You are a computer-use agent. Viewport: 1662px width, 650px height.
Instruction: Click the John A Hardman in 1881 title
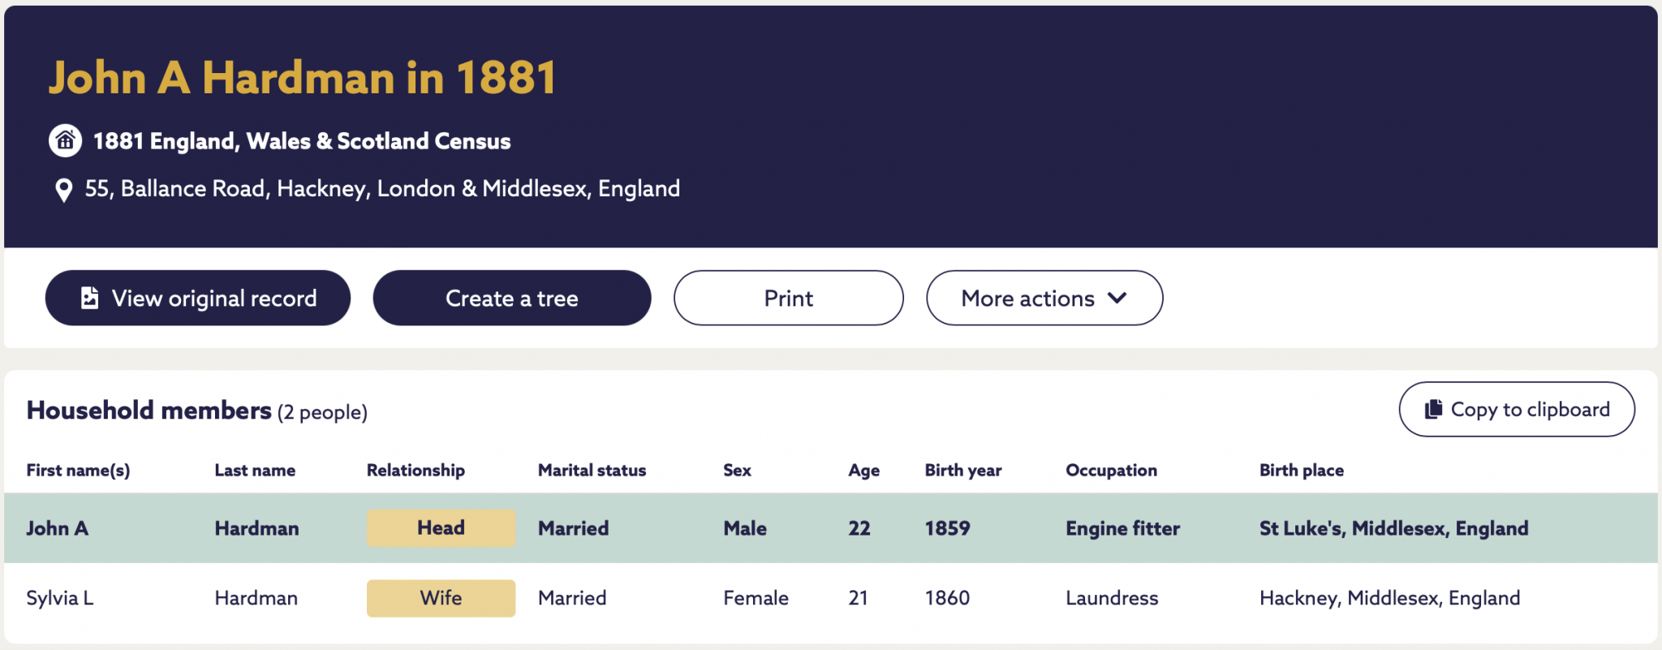click(302, 78)
